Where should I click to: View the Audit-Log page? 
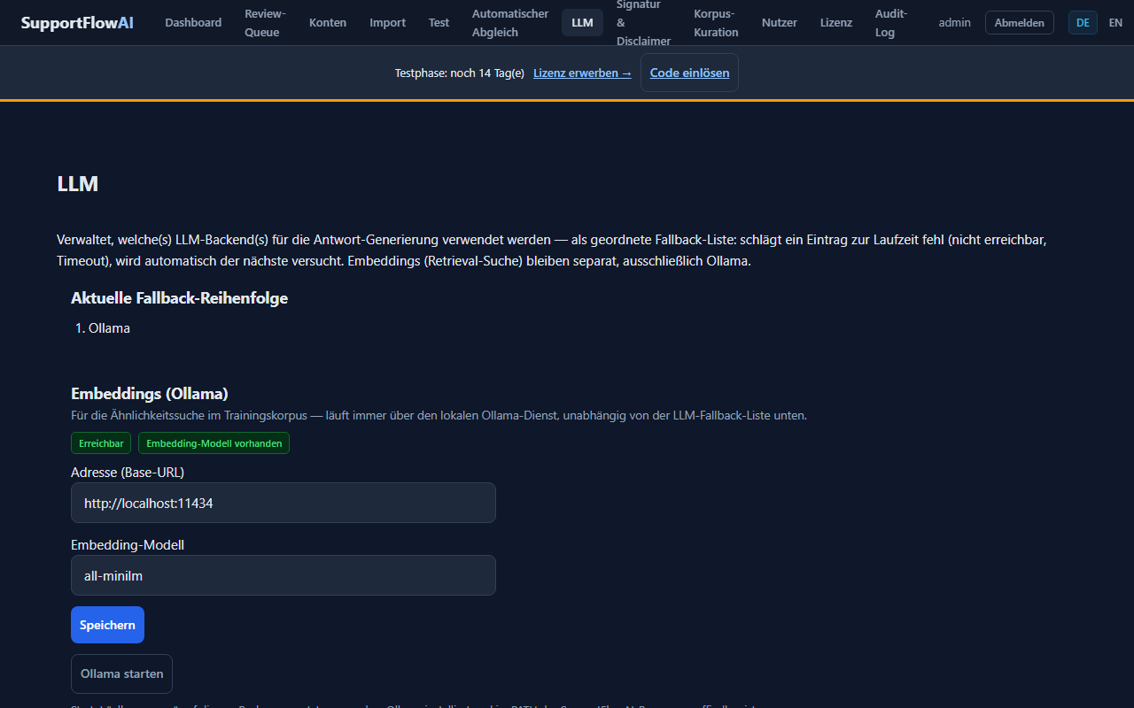click(891, 23)
